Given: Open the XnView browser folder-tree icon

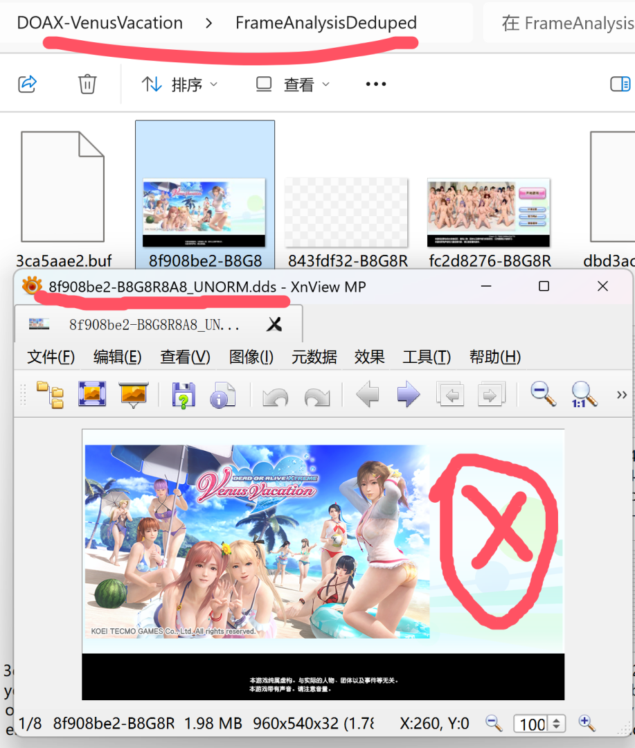Looking at the screenshot, I should [50, 395].
